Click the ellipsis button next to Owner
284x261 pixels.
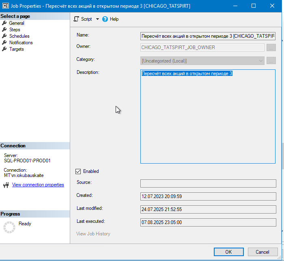[x=271, y=47]
